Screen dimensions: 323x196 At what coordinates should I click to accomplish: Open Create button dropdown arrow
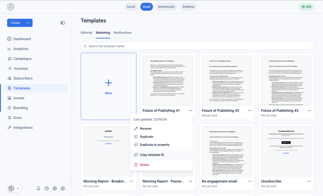point(28,23)
